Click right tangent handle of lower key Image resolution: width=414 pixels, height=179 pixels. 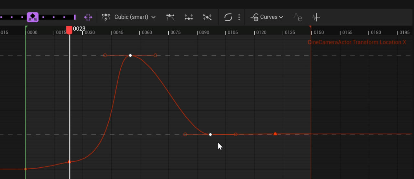235,134
